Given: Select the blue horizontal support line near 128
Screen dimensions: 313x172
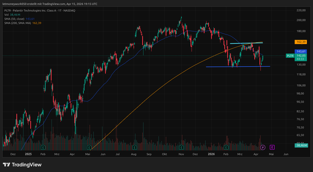Looking at the screenshot, I should point(238,67).
